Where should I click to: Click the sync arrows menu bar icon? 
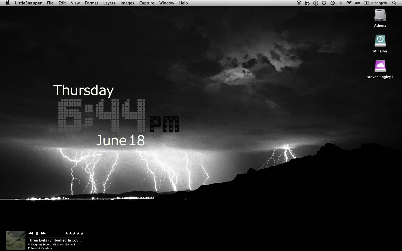click(324, 3)
